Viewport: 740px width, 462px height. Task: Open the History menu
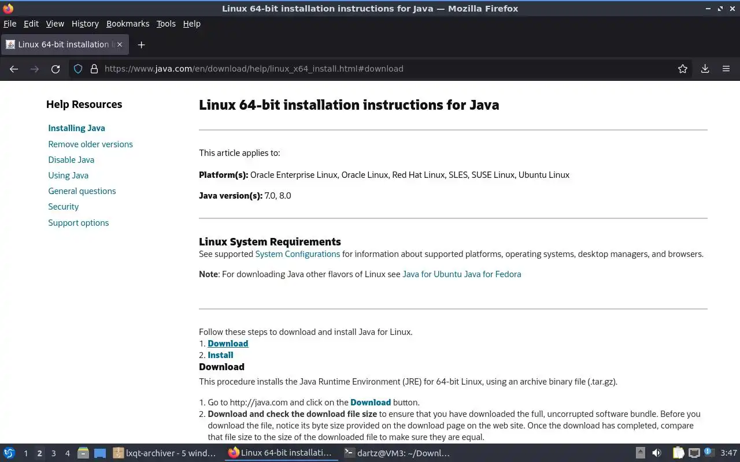point(85,24)
